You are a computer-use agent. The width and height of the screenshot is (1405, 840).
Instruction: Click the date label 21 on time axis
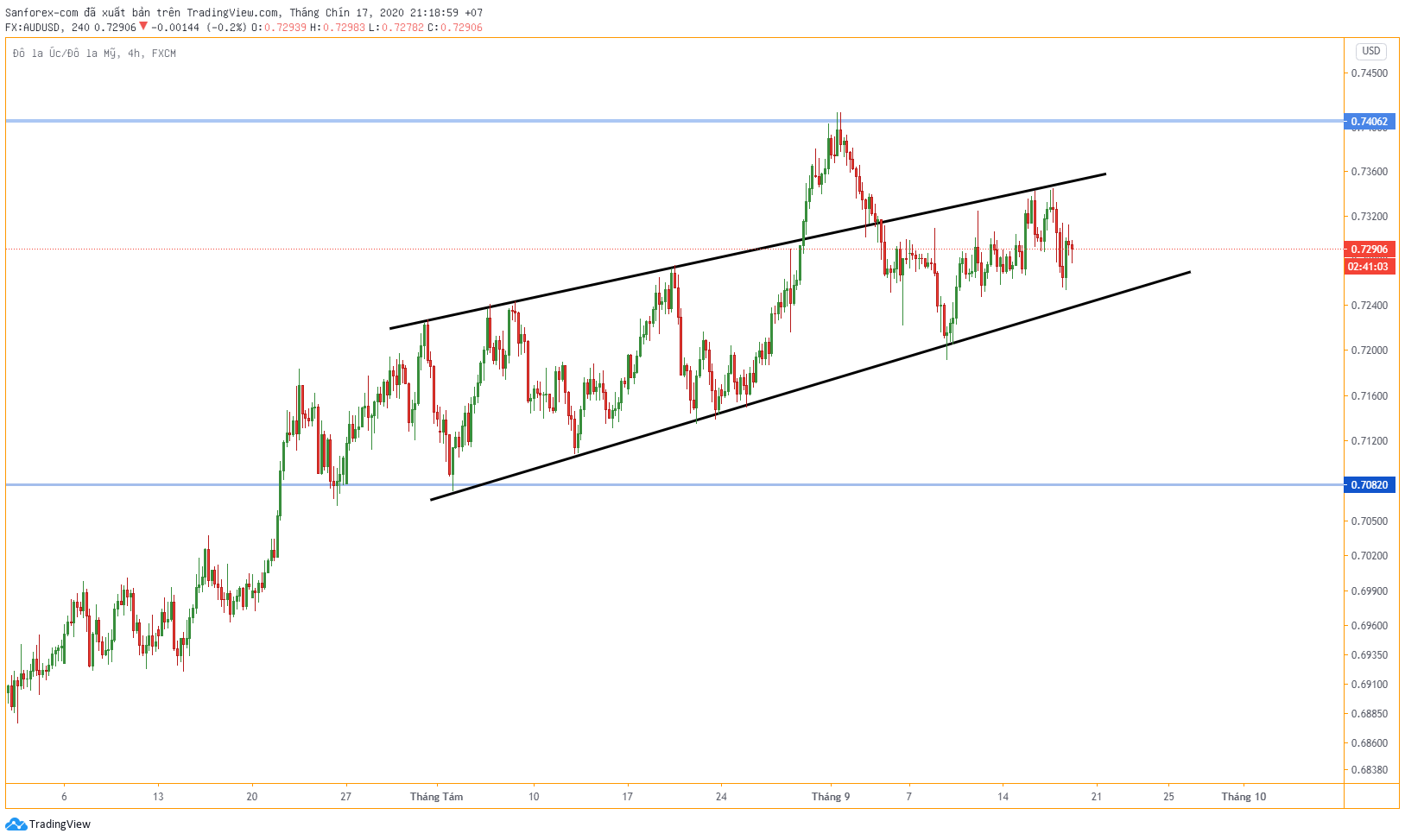(1097, 797)
